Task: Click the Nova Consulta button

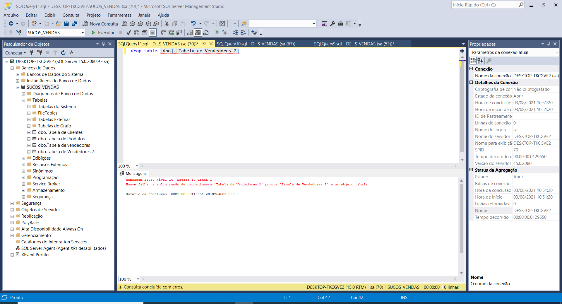Action: click(100, 24)
